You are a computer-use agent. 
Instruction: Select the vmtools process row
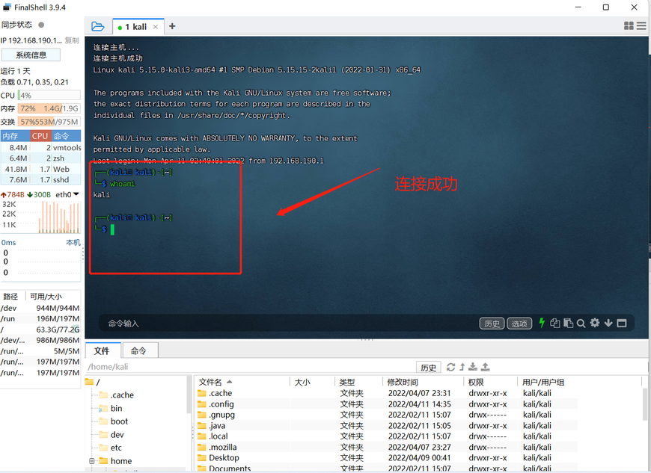pos(40,148)
